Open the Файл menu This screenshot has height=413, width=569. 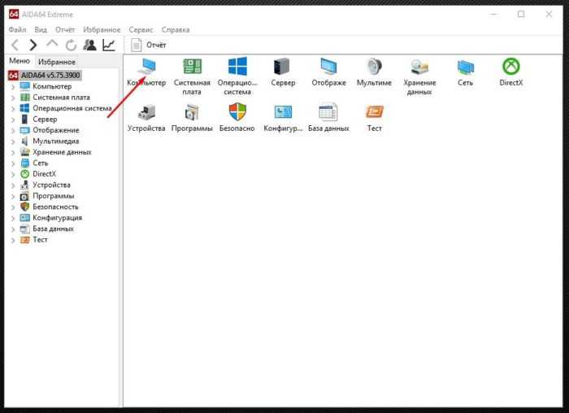pyautogui.click(x=17, y=30)
